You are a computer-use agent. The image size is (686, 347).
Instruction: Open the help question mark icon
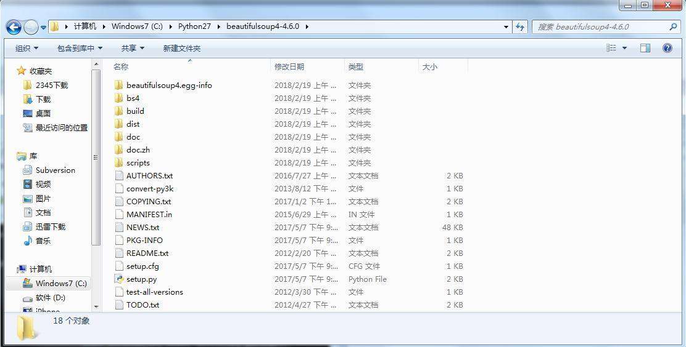click(667, 48)
